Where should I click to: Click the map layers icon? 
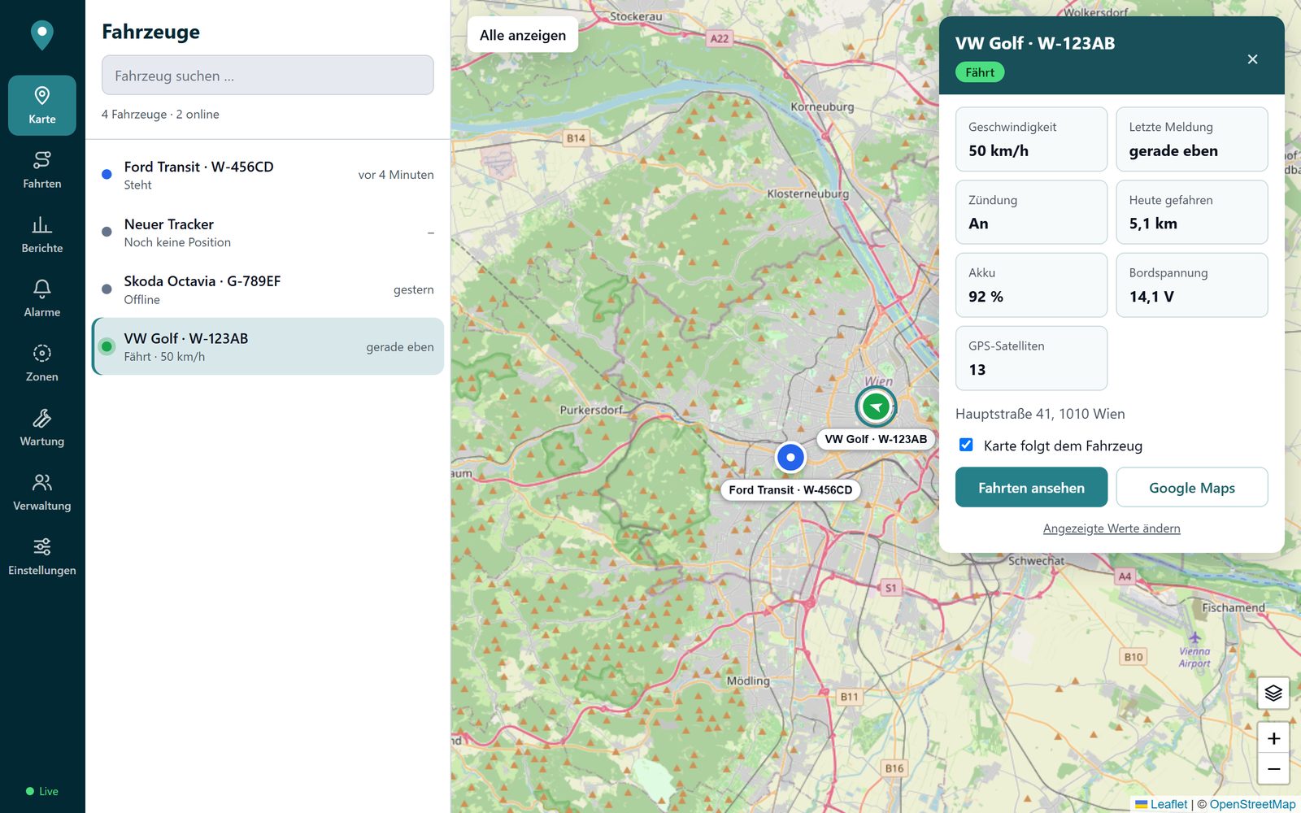click(1273, 693)
